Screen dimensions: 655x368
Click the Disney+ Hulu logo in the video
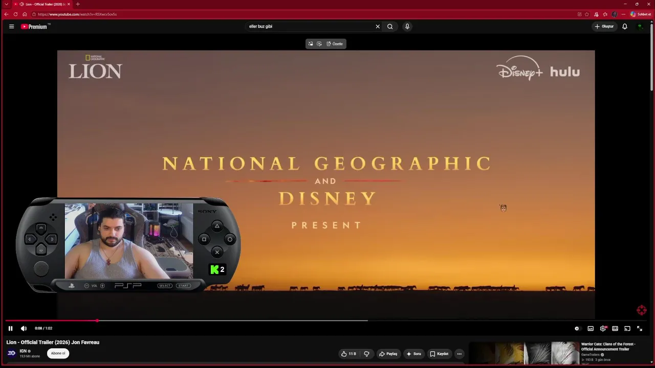coord(538,68)
